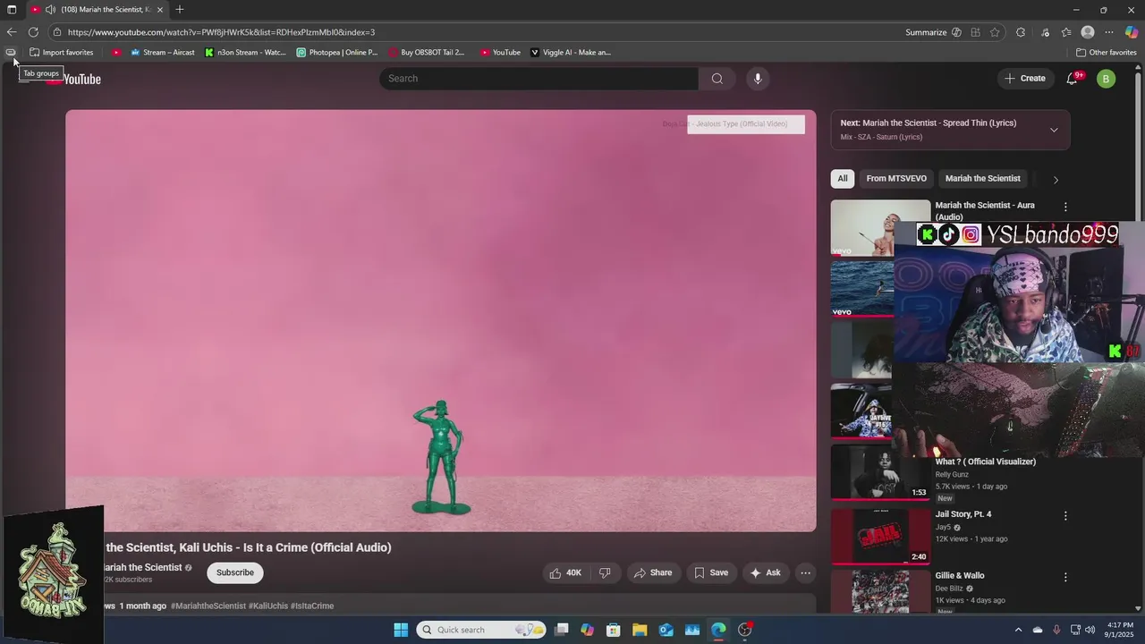Click Summarize in the address bar
1145x644 pixels.
pyautogui.click(x=926, y=32)
